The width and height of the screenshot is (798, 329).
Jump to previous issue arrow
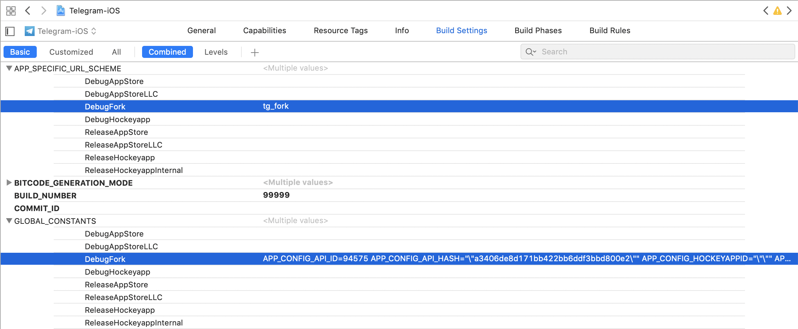point(765,11)
